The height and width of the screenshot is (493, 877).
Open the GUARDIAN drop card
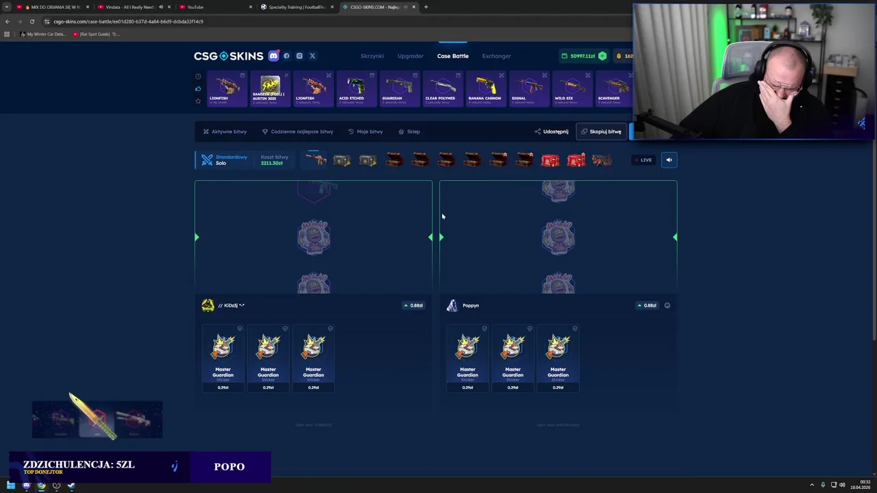(x=399, y=89)
